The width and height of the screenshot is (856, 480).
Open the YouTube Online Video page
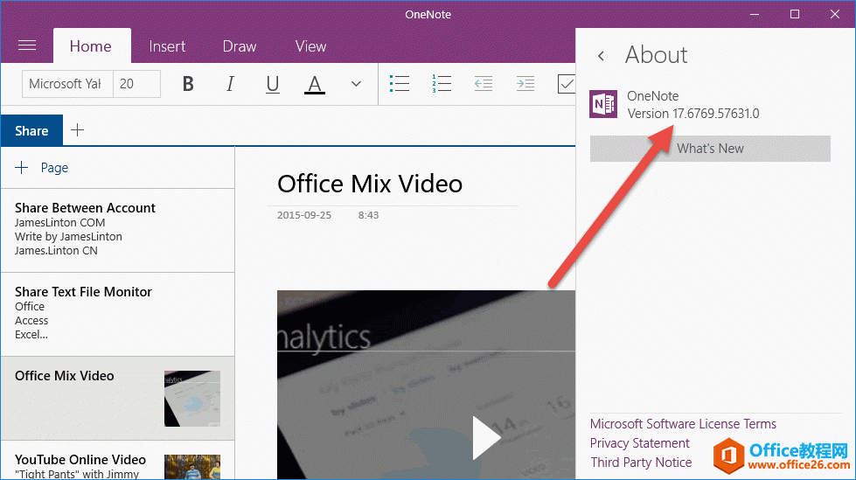click(x=118, y=461)
